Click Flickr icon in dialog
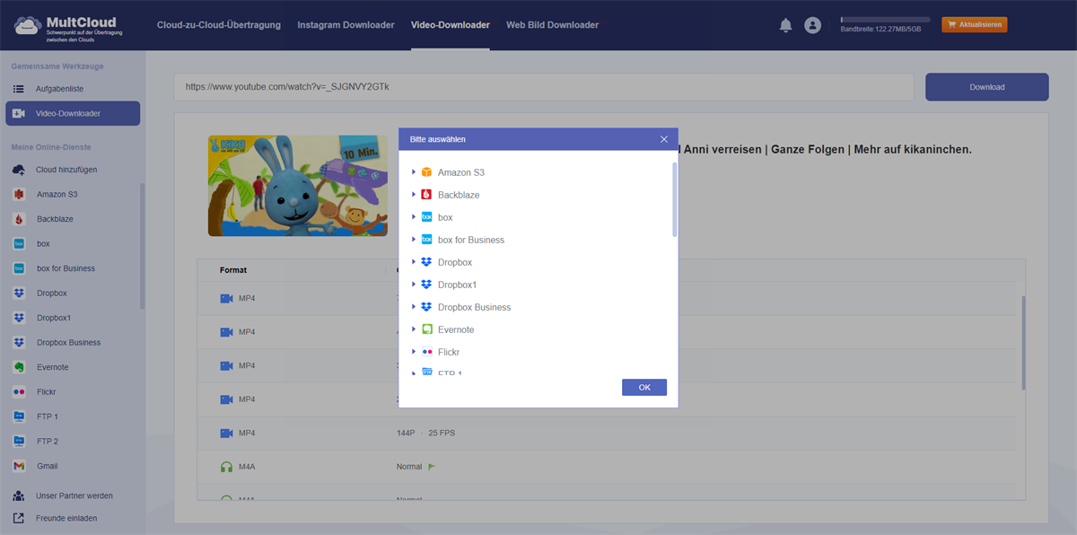 [427, 352]
